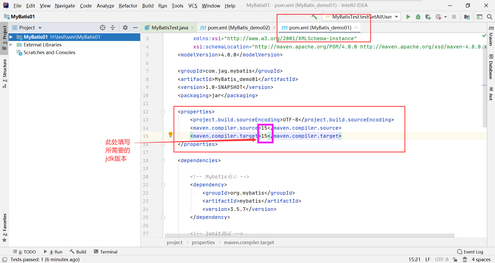Viewport: 495px width, 263px height.
Task: Fold the dependencies block at line 18
Action: (163, 161)
